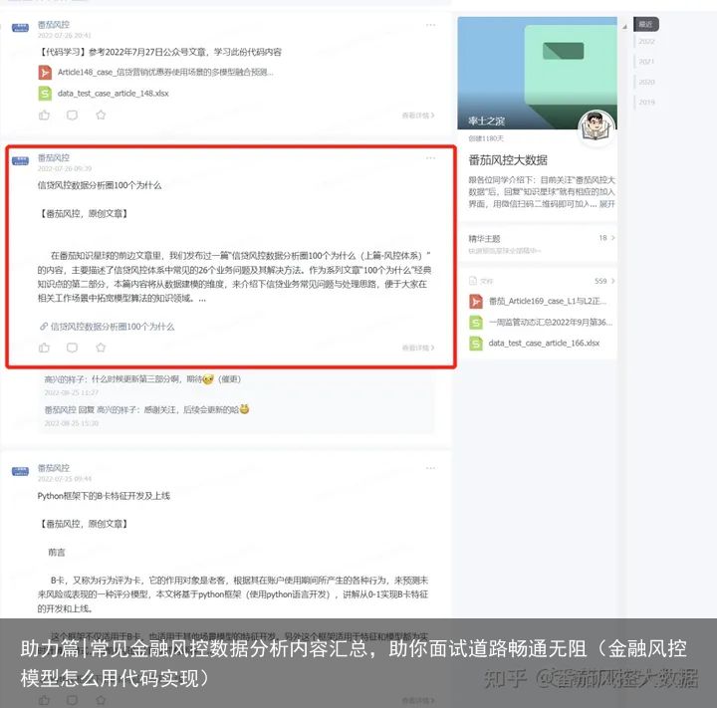Viewport: 717px width, 708px height.
Task: Click the group owner avatar thumbnail
Action: (597, 127)
